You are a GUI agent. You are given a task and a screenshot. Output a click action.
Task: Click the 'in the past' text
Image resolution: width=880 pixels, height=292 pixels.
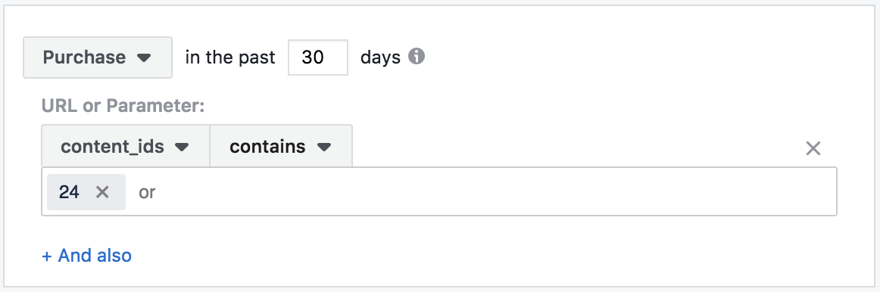[230, 57]
